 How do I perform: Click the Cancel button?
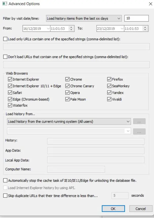pyautogui.click(x=141, y=209)
